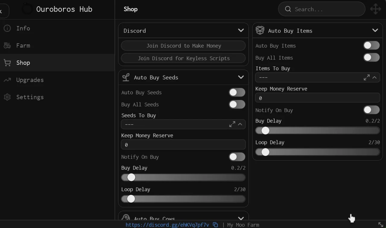Click the seeds Keep Money Reserve field
Image resolution: width=386 pixels, height=228 pixels.
point(183,145)
